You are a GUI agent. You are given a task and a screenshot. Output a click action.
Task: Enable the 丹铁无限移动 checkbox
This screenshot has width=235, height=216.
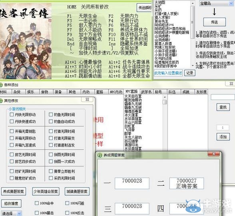(x=12, y=114)
